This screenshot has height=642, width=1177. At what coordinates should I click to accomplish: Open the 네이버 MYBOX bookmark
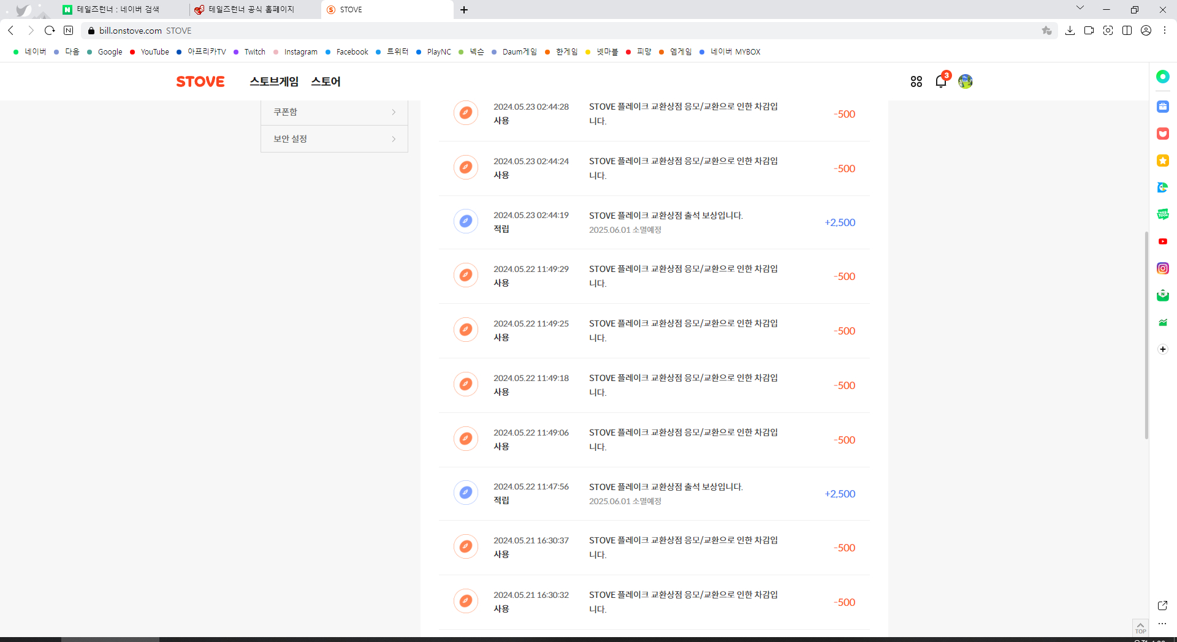click(729, 52)
